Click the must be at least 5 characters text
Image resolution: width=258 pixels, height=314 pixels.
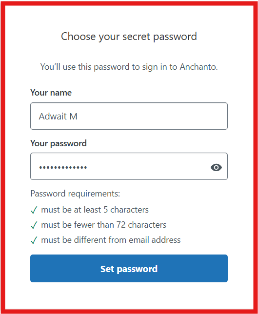pos(95,210)
